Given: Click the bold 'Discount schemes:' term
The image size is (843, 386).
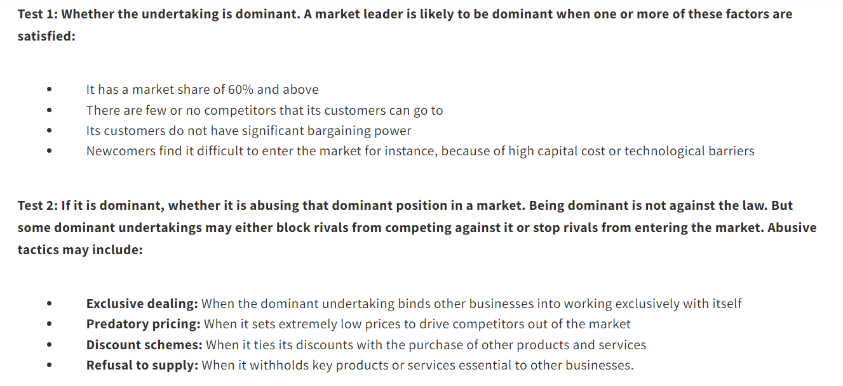Looking at the screenshot, I should click(144, 345).
